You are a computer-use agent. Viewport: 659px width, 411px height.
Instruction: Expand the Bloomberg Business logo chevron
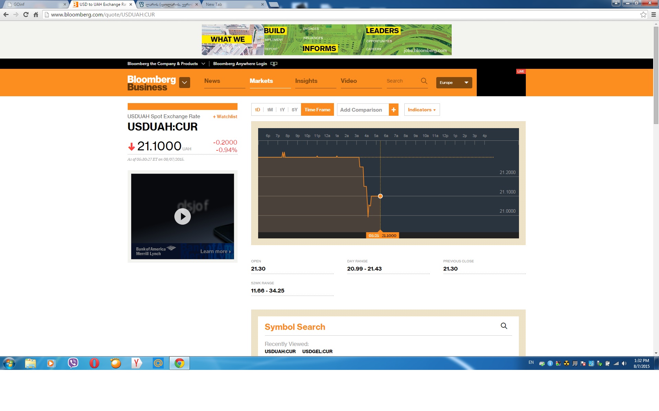tap(184, 83)
